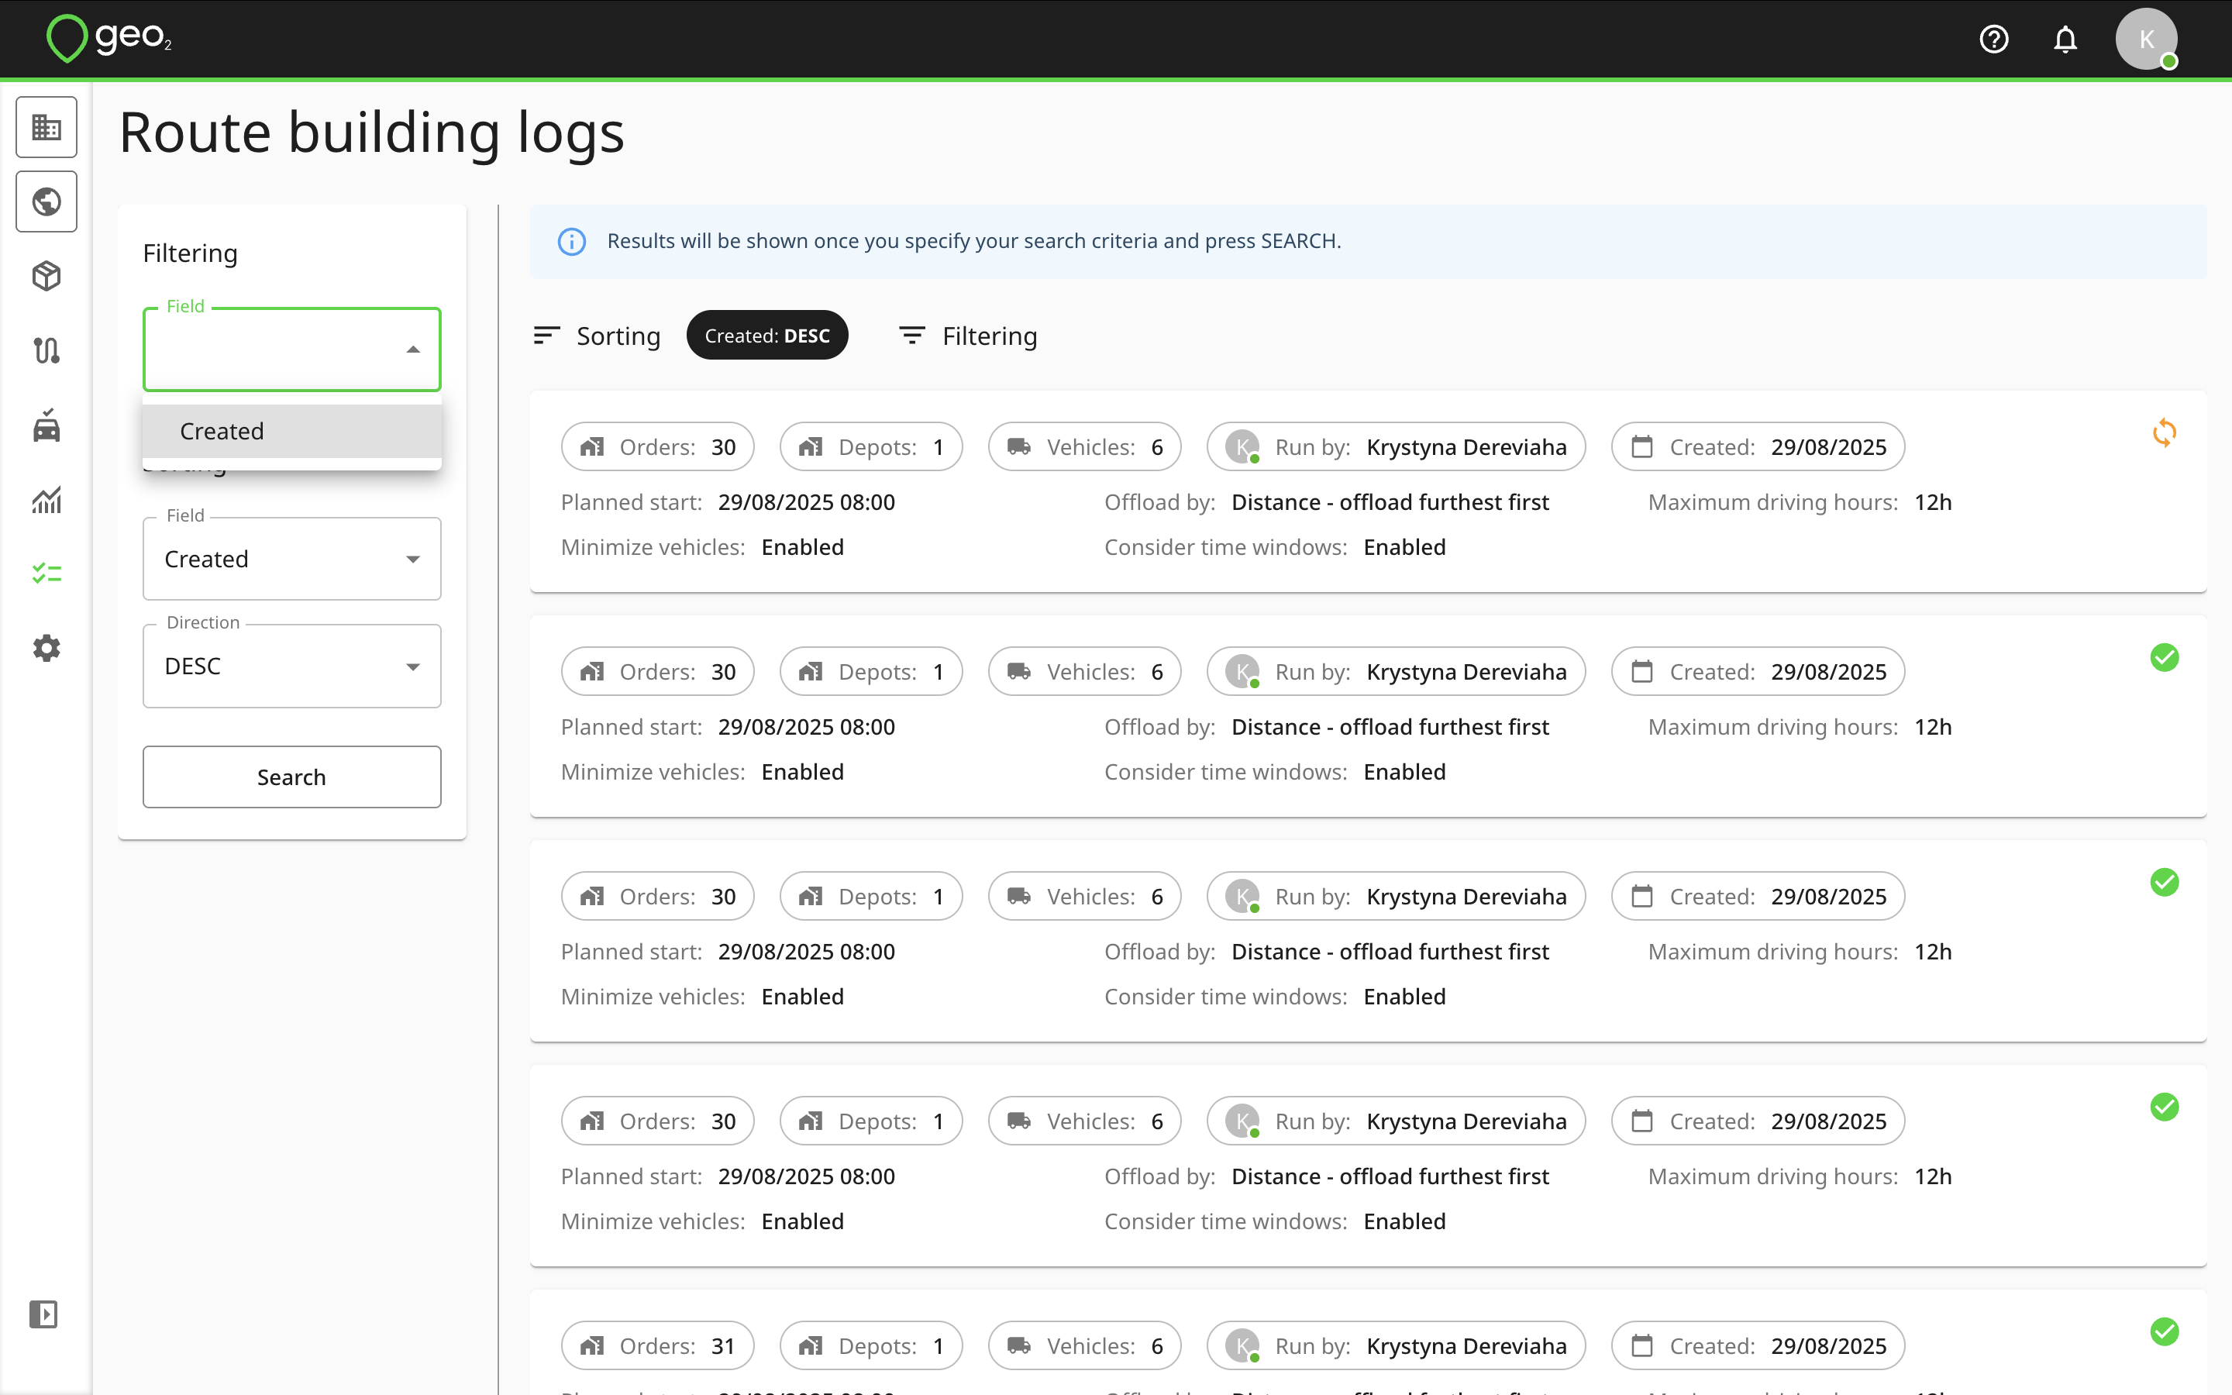Open the sorting Field dropdown showing Created
The height and width of the screenshot is (1395, 2232).
[x=291, y=559]
